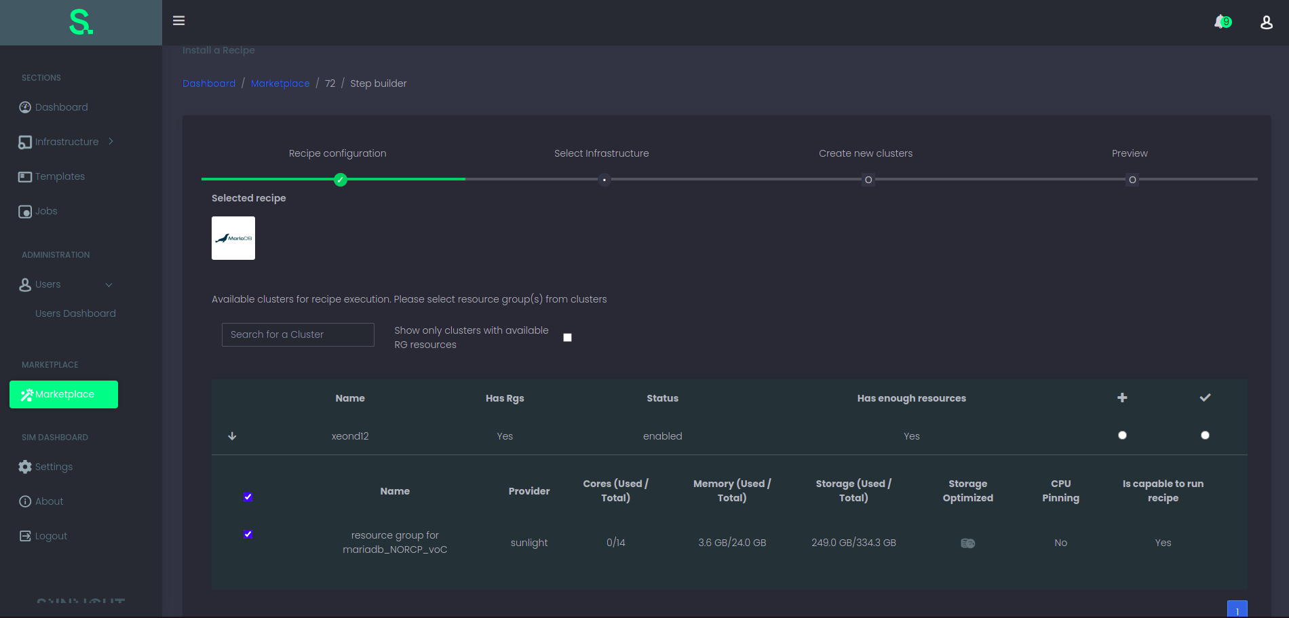The height and width of the screenshot is (618, 1289).
Task: Click the '3.6 GB/24.0 GB' memory value
Action: click(x=732, y=543)
